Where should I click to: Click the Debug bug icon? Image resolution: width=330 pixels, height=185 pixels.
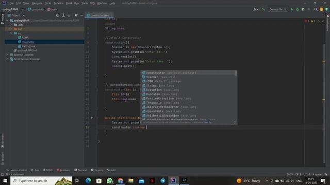tap(298, 9)
